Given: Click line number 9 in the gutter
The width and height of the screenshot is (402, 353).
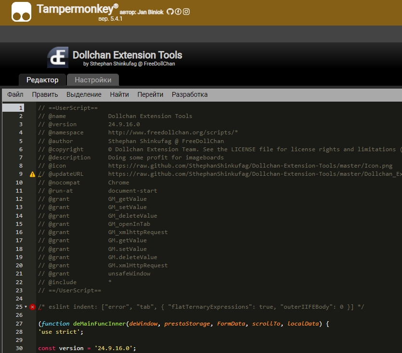Looking at the screenshot, I should point(21,174).
